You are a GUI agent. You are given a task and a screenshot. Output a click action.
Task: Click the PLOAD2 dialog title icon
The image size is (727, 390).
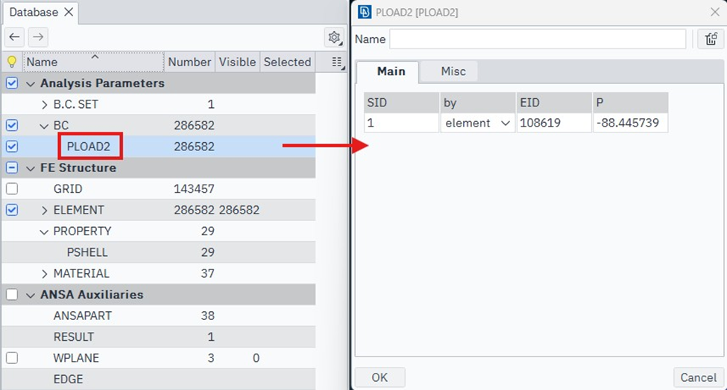(365, 12)
